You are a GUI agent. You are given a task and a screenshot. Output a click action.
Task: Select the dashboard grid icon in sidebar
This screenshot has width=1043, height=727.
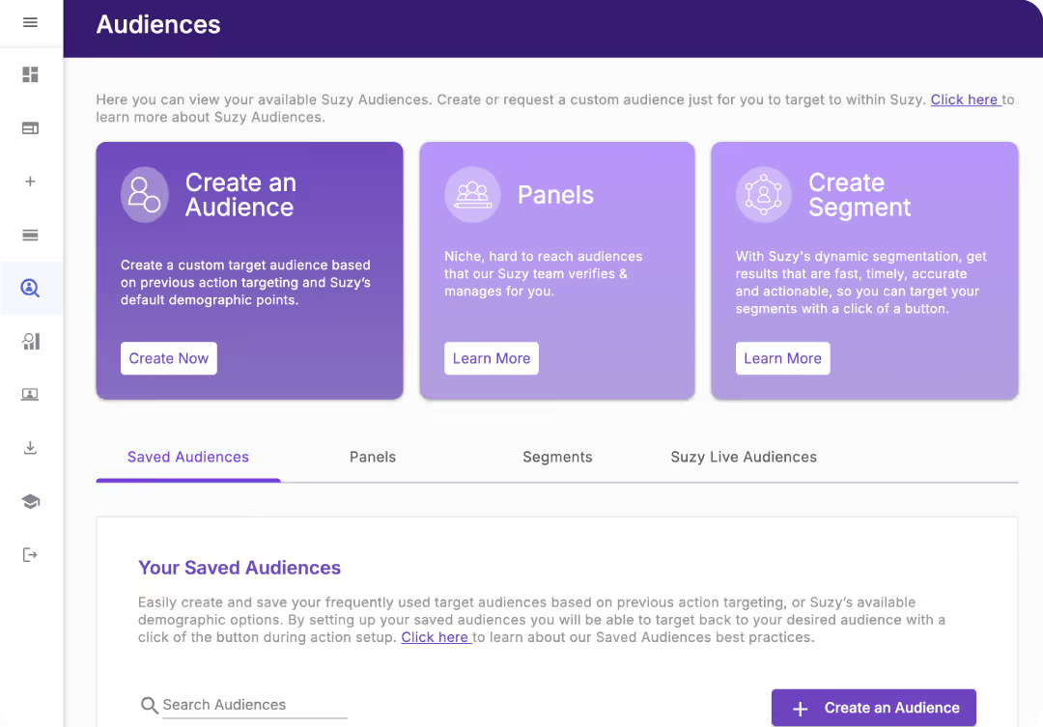coord(30,74)
